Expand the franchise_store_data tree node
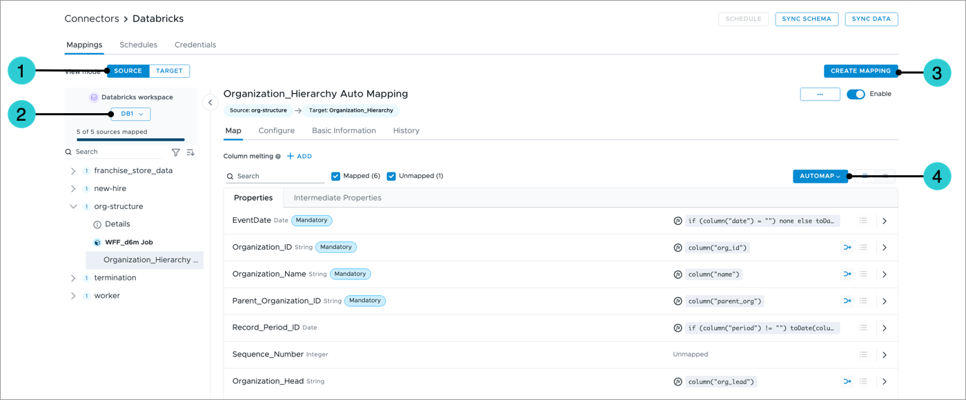This screenshot has width=966, height=400. 73,170
